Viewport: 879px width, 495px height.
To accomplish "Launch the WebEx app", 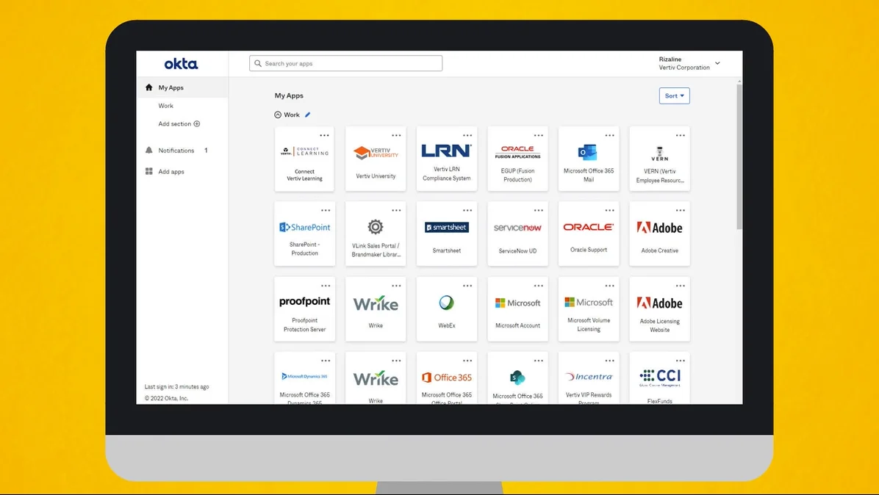I will point(447,309).
